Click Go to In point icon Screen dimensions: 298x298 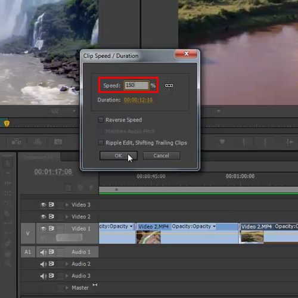[x=290, y=142]
